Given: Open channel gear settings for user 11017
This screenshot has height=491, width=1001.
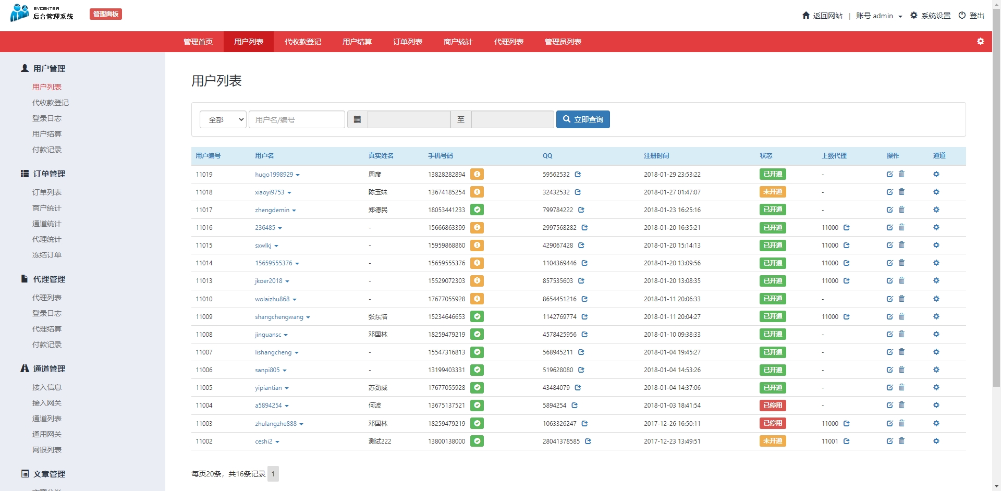Looking at the screenshot, I should tap(936, 210).
